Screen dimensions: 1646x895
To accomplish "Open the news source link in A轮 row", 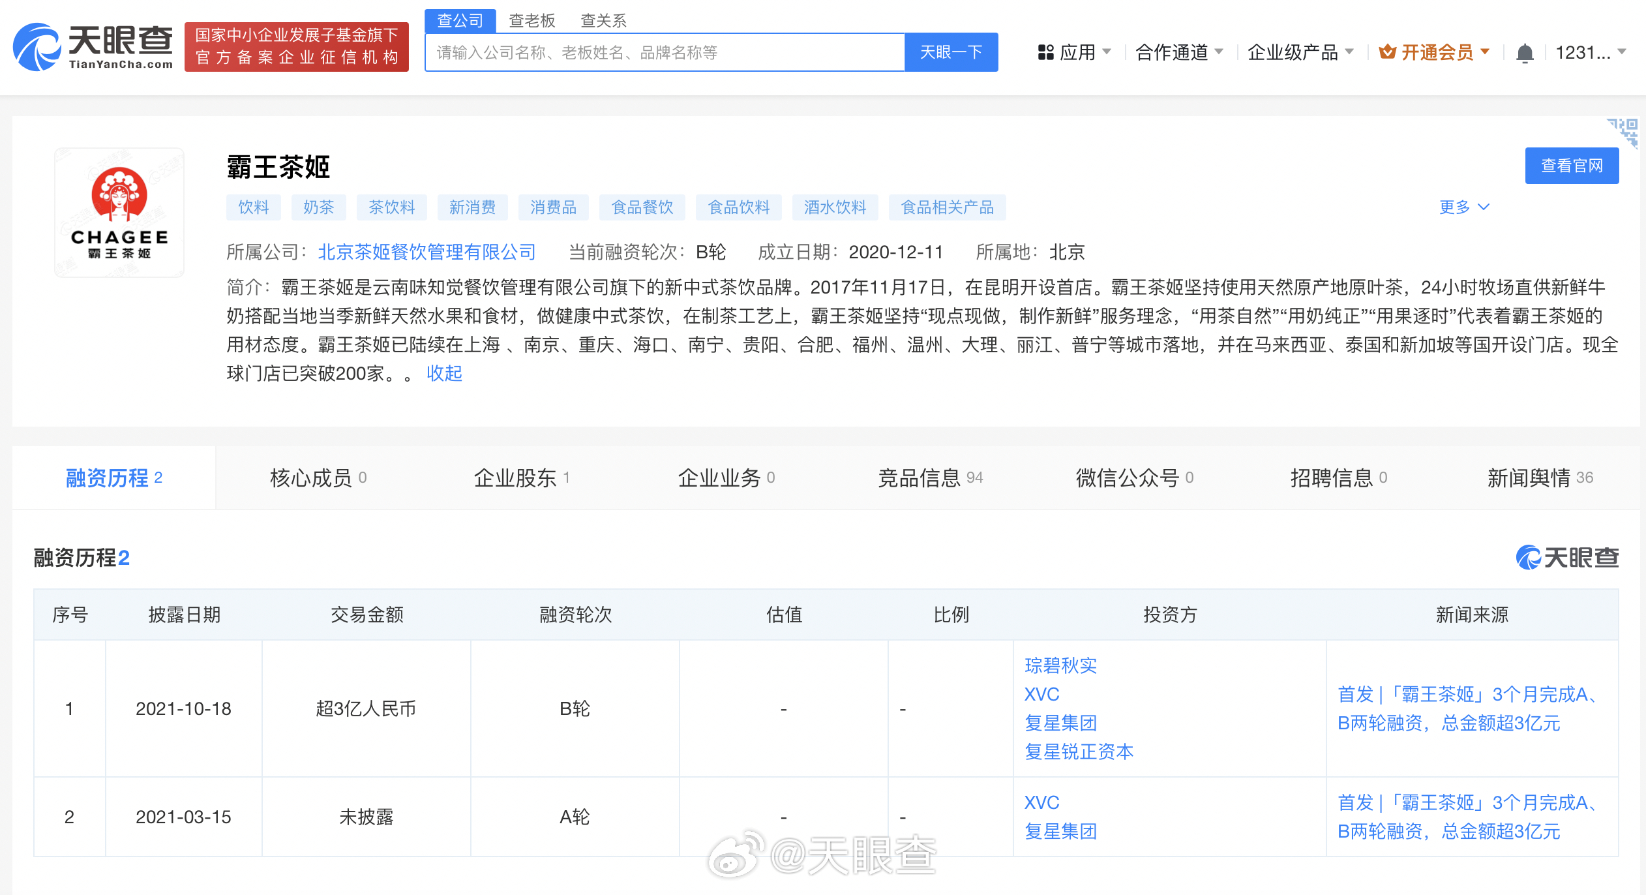I will (1468, 817).
